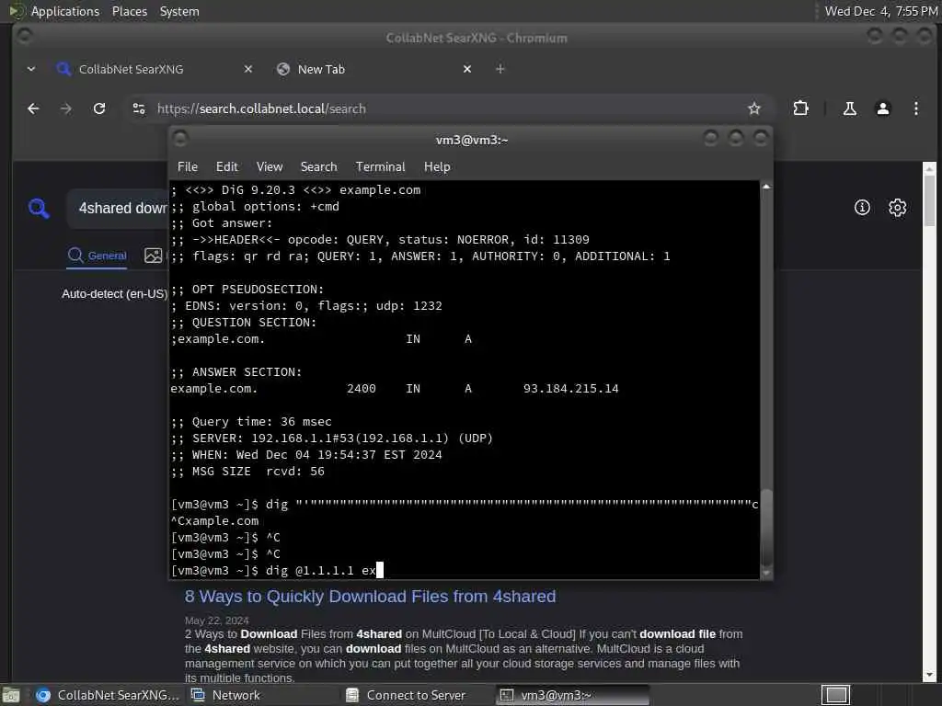Reload the SearXNG page

[99, 108]
